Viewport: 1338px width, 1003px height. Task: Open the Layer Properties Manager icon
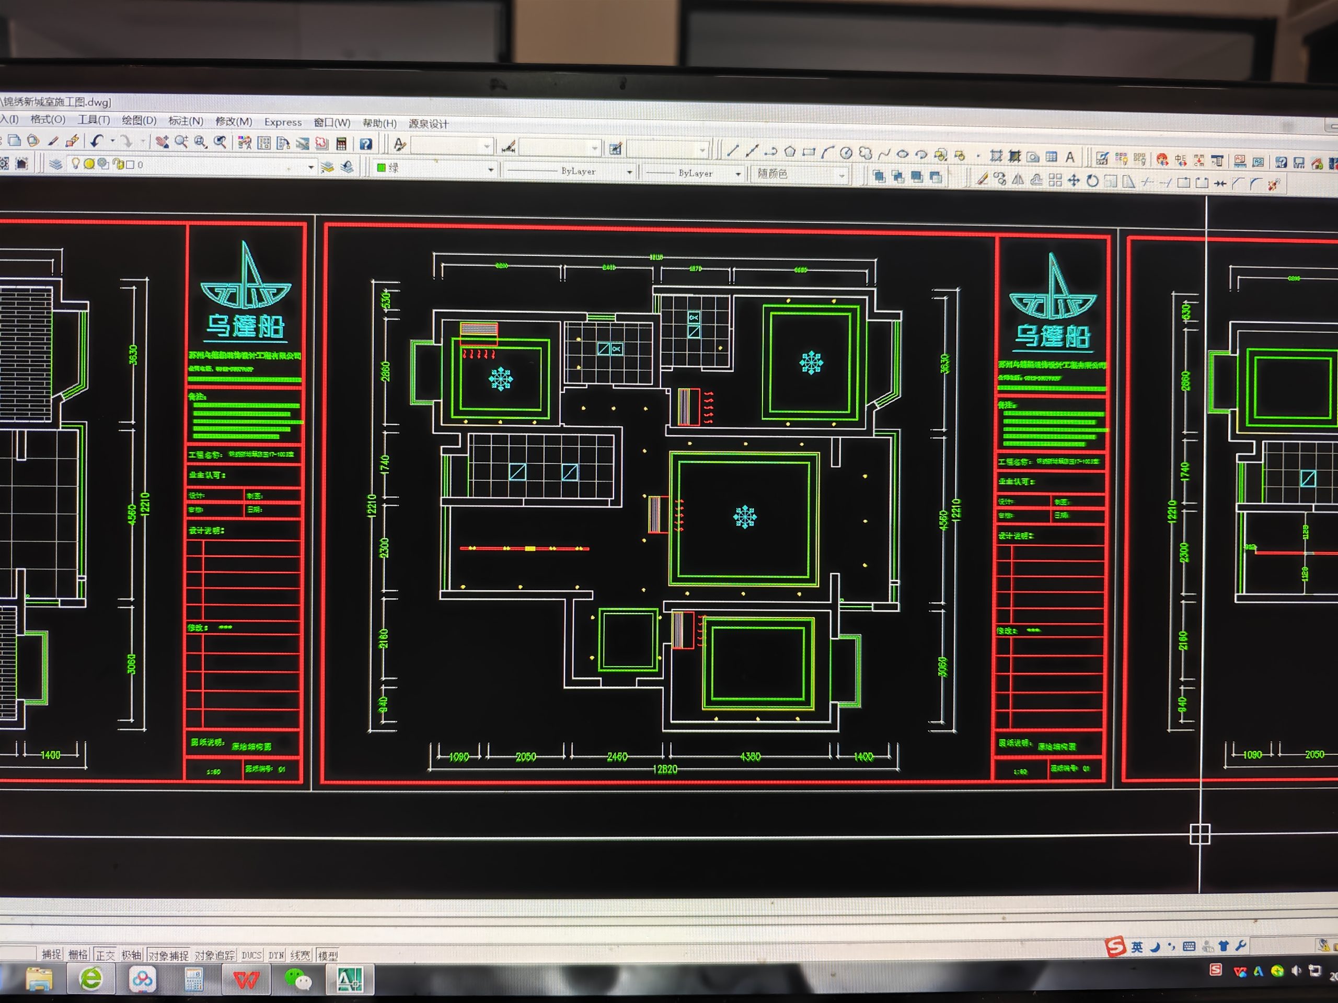[x=55, y=164]
